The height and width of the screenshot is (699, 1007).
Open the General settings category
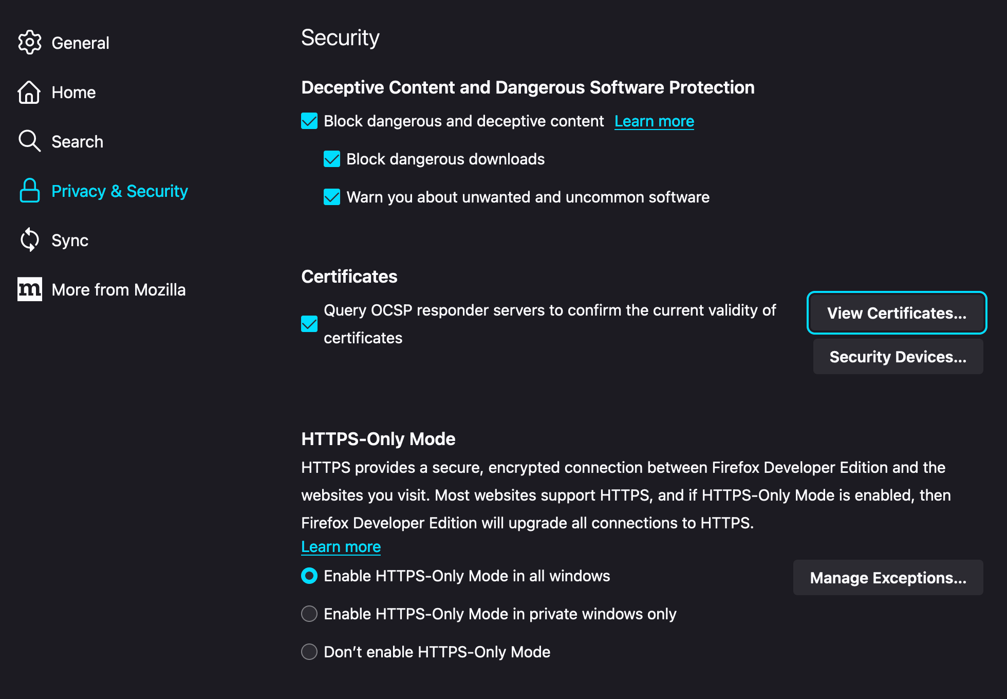click(80, 43)
